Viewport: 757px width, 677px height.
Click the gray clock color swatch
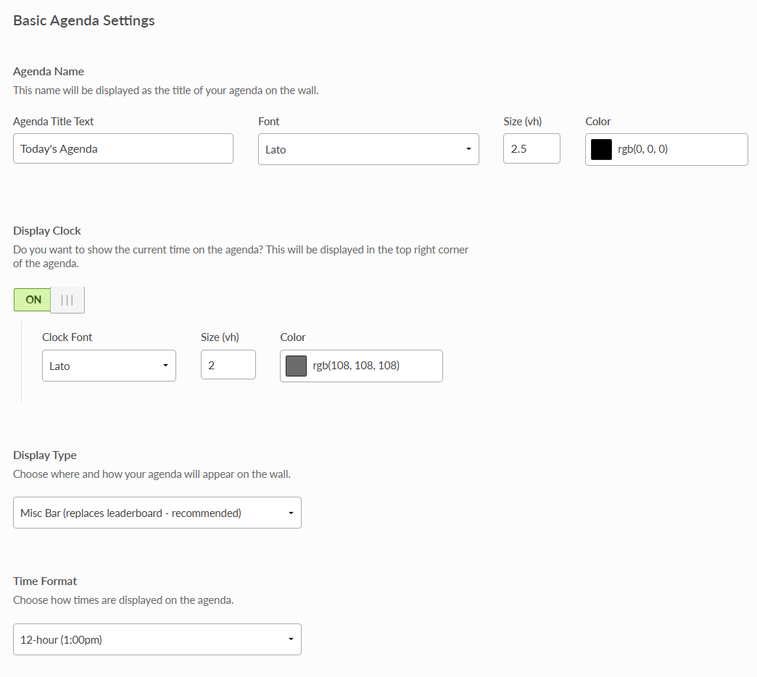295,366
